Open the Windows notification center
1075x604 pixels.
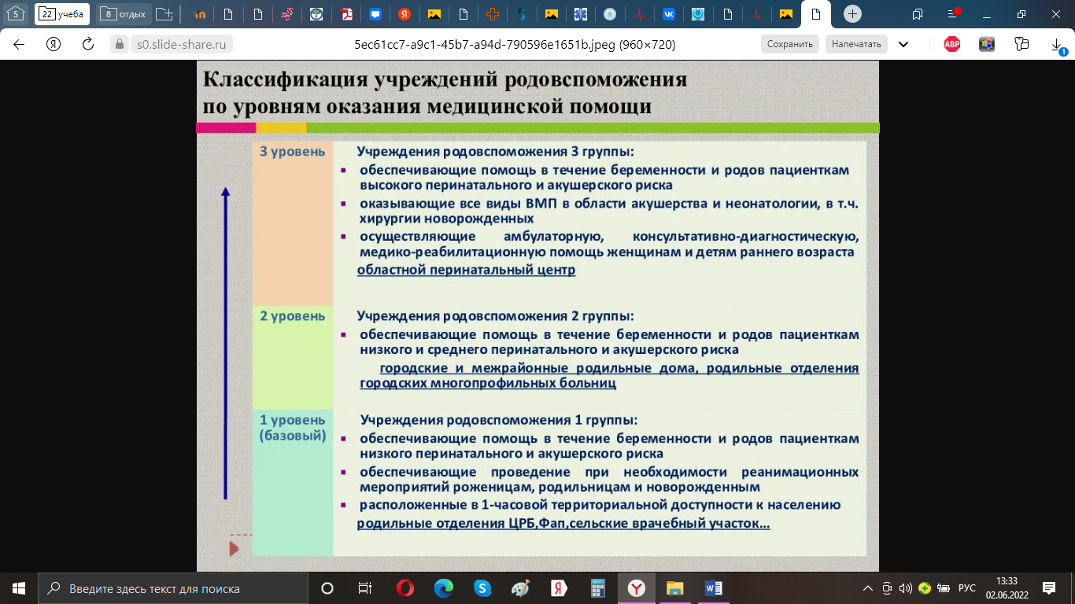1049,587
